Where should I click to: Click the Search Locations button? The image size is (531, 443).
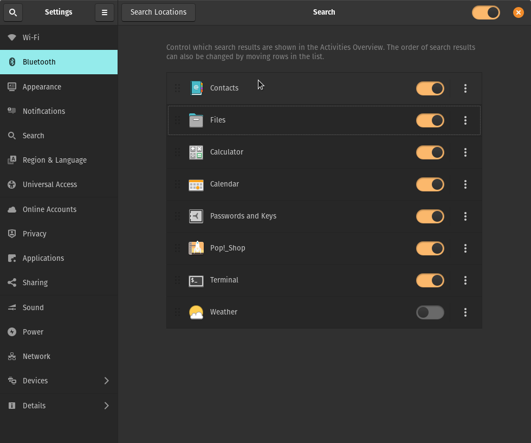click(158, 12)
